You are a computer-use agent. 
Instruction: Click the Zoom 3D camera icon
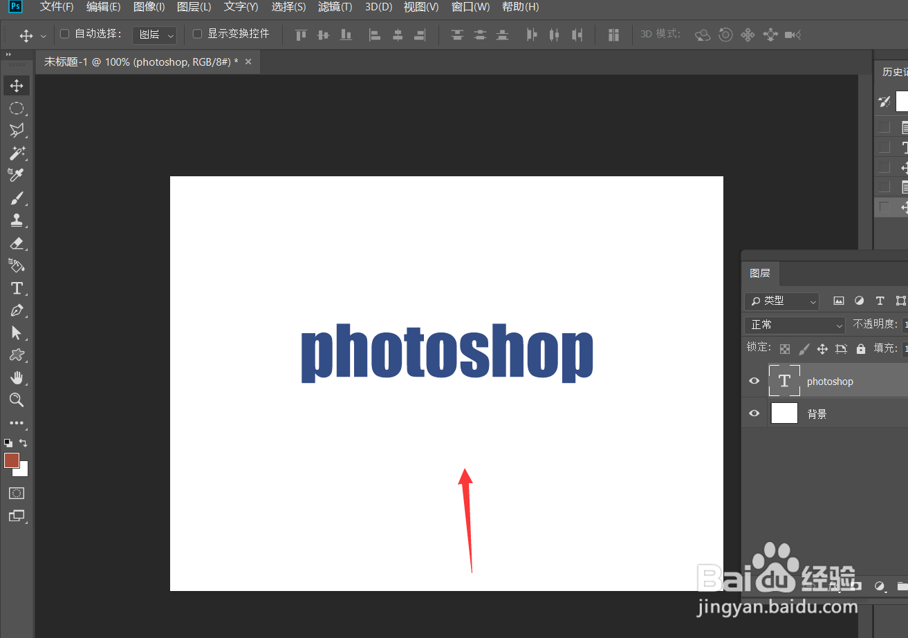pyautogui.click(x=793, y=35)
